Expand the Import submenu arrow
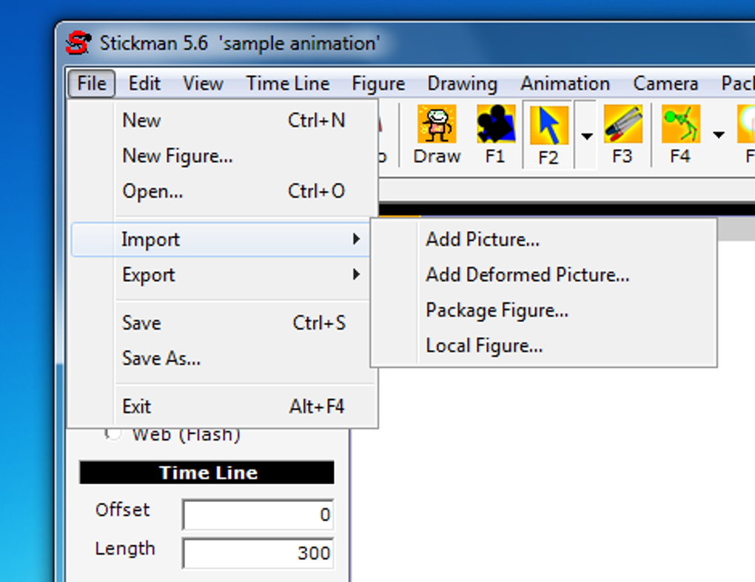Screen dimensions: 755x582 click(356, 239)
